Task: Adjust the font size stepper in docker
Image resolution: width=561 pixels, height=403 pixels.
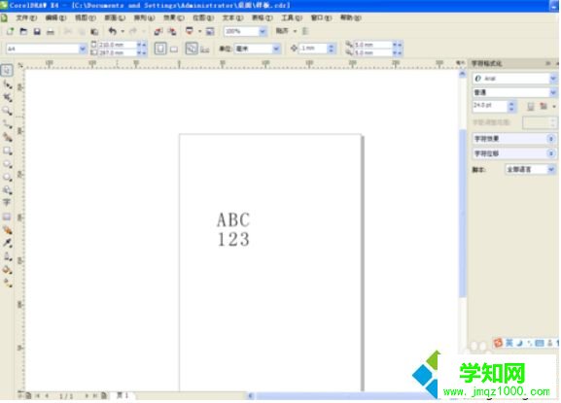Action: [511, 106]
